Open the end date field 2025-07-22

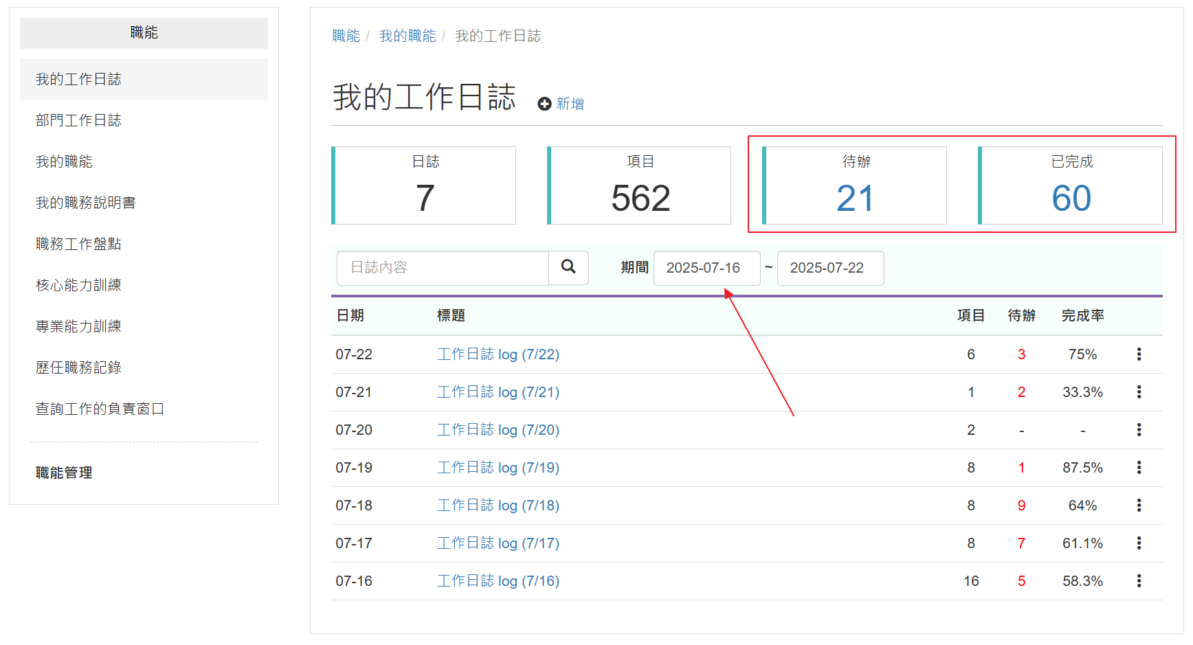830,268
